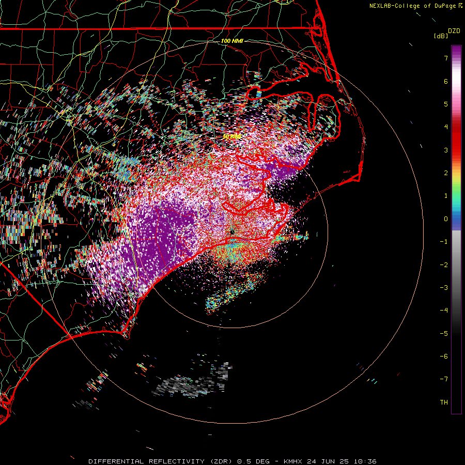Click the 7 value on color scale
The height and width of the screenshot is (465, 465).
pos(446,58)
